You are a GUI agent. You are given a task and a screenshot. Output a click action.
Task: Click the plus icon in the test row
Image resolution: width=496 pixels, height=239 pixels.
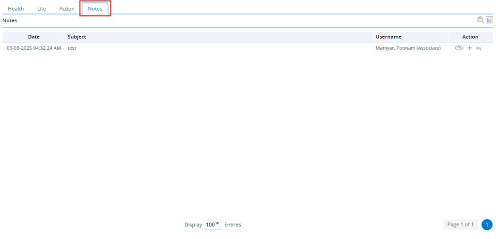click(469, 48)
